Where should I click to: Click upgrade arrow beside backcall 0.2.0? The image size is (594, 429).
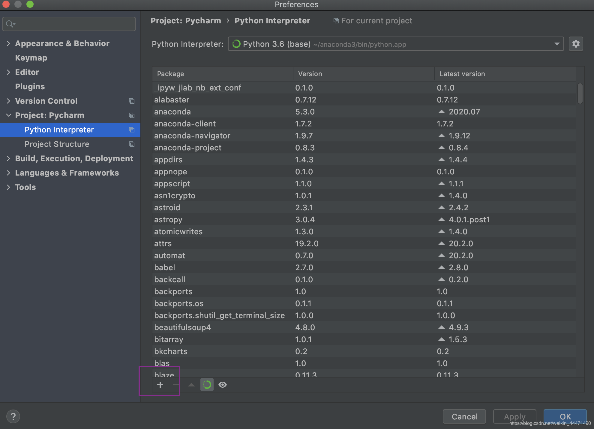pyautogui.click(x=441, y=280)
